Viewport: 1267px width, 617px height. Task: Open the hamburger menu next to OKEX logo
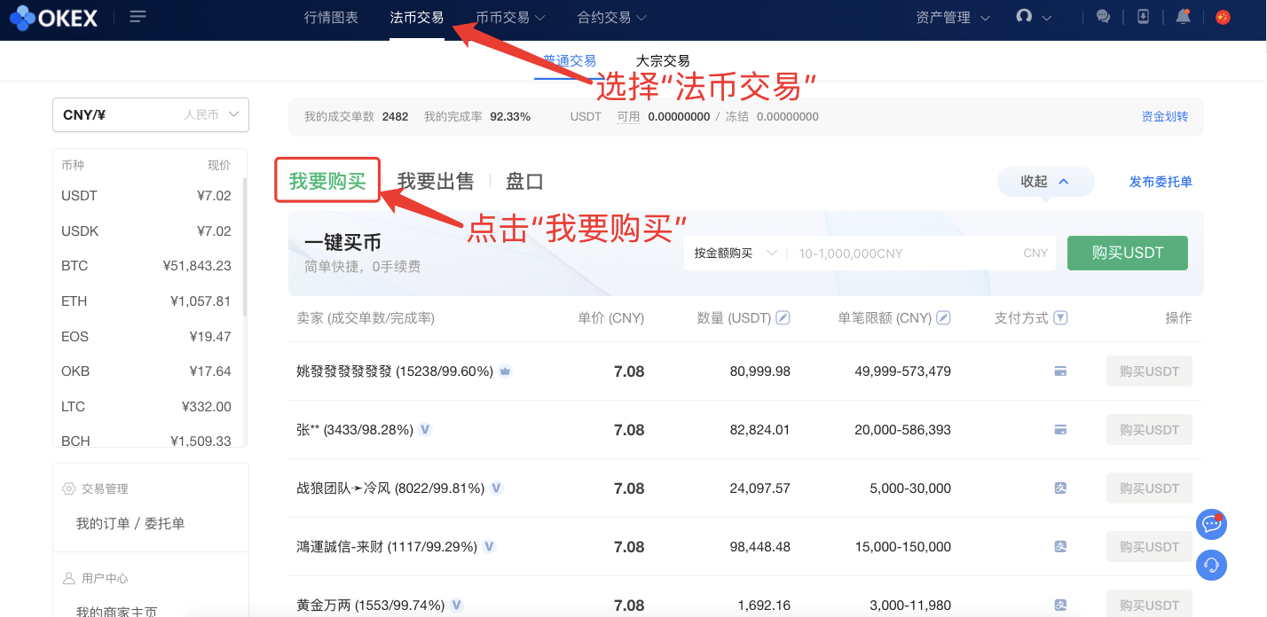pos(138,17)
